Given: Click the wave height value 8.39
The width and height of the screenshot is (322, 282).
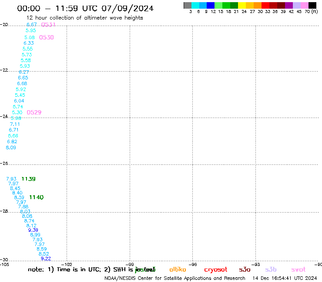Looking at the screenshot, I should point(19,197).
